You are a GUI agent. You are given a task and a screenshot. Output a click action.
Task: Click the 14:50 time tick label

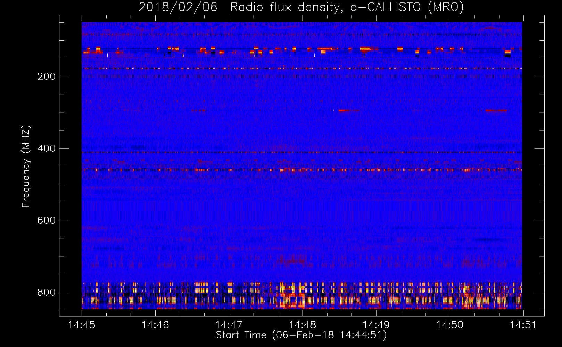click(x=450, y=325)
